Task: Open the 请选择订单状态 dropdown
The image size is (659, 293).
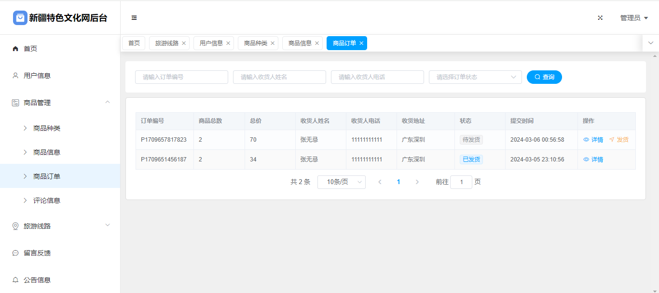Action: click(475, 77)
